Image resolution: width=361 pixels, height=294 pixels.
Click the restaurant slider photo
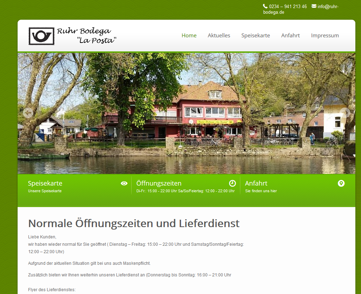(x=186, y=113)
